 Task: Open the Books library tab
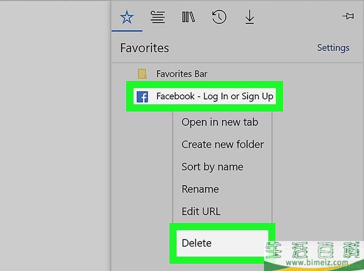188,17
